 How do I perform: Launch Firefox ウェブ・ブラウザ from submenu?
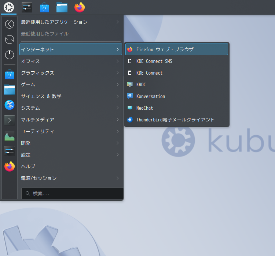[x=177, y=49]
